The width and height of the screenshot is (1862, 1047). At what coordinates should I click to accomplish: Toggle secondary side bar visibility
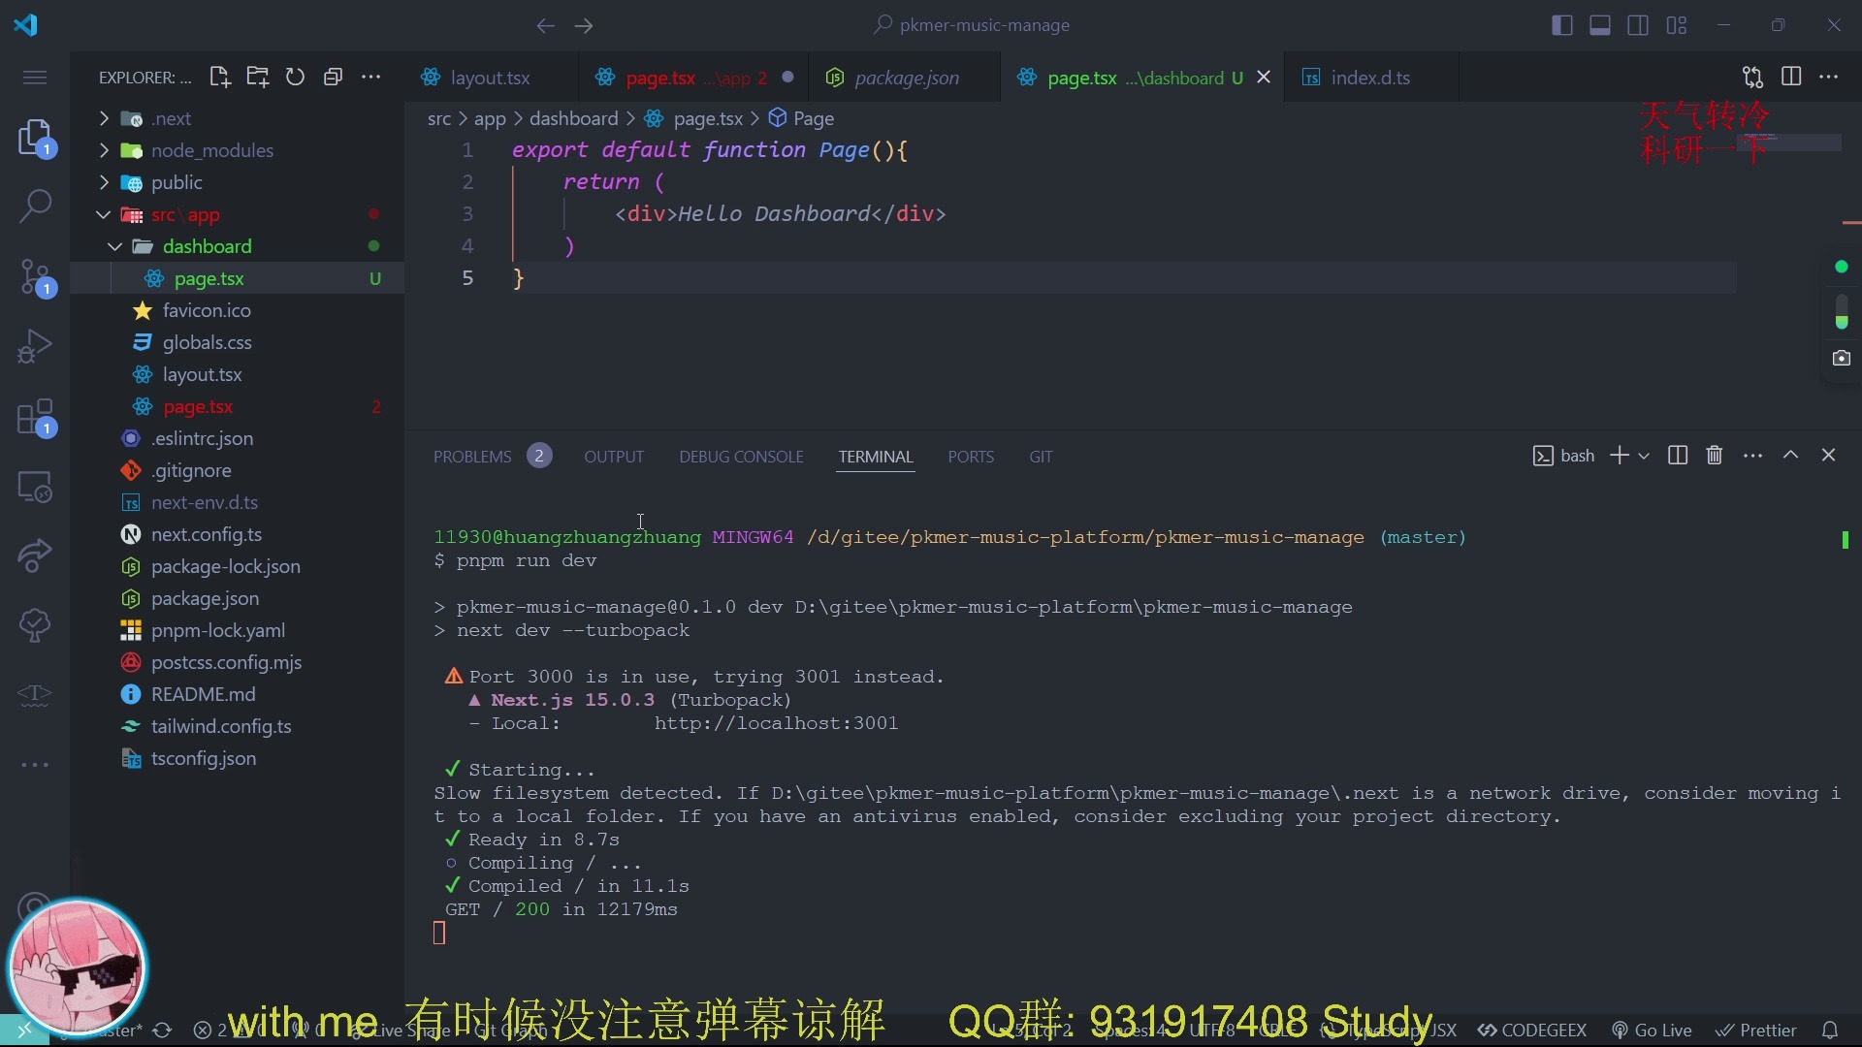pos(1638,26)
